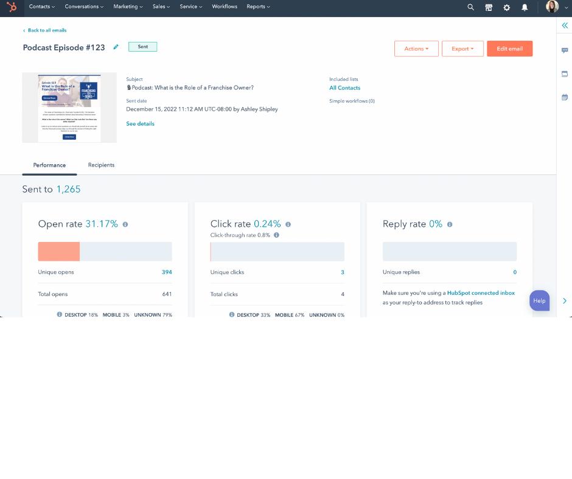Click total opens value 641

click(x=167, y=294)
